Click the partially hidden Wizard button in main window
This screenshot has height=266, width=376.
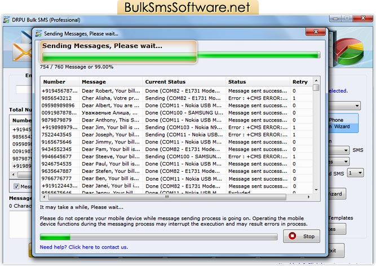[337, 194]
